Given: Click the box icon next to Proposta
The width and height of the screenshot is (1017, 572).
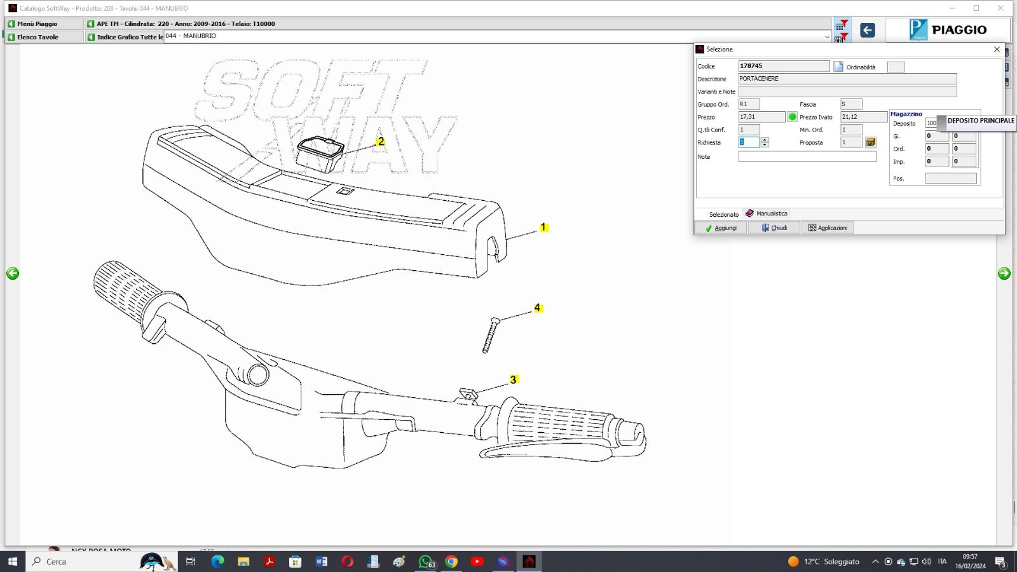Looking at the screenshot, I should [871, 142].
